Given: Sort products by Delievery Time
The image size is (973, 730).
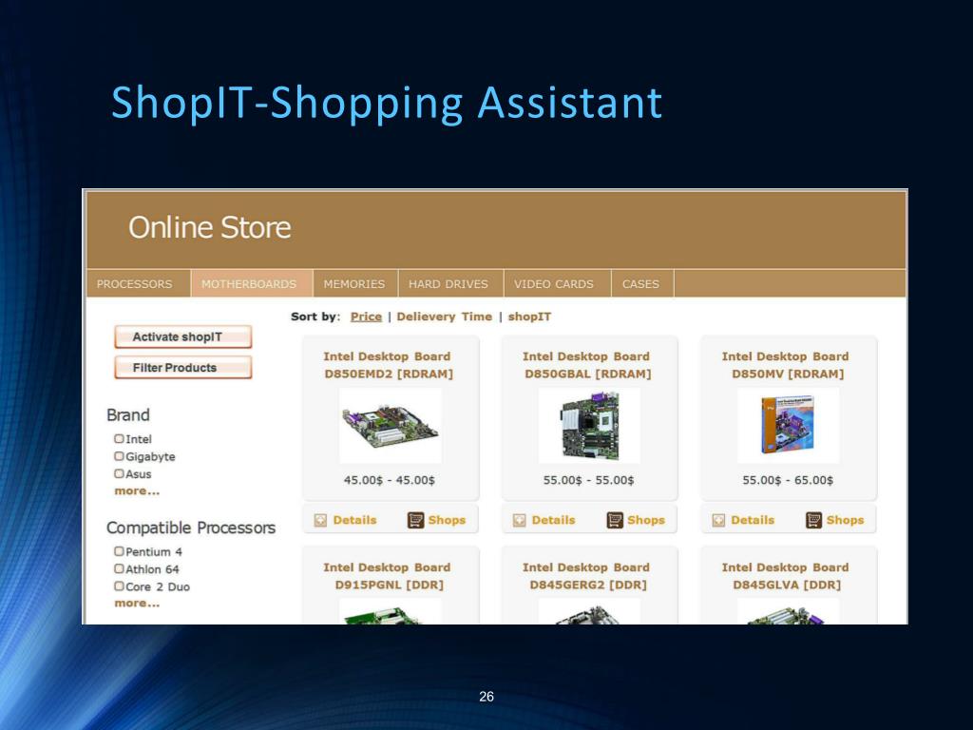Looking at the screenshot, I should [x=445, y=317].
